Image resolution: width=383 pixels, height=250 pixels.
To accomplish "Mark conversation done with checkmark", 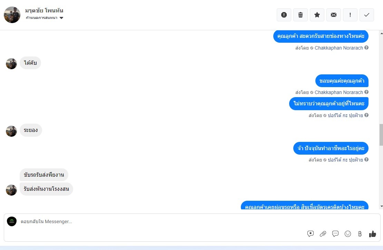I will pyautogui.click(x=367, y=15).
